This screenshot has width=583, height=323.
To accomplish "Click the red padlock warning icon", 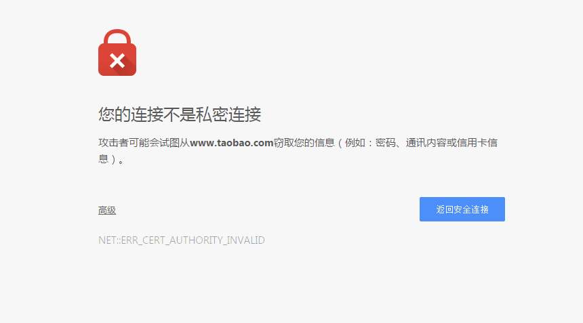I will 117,52.
